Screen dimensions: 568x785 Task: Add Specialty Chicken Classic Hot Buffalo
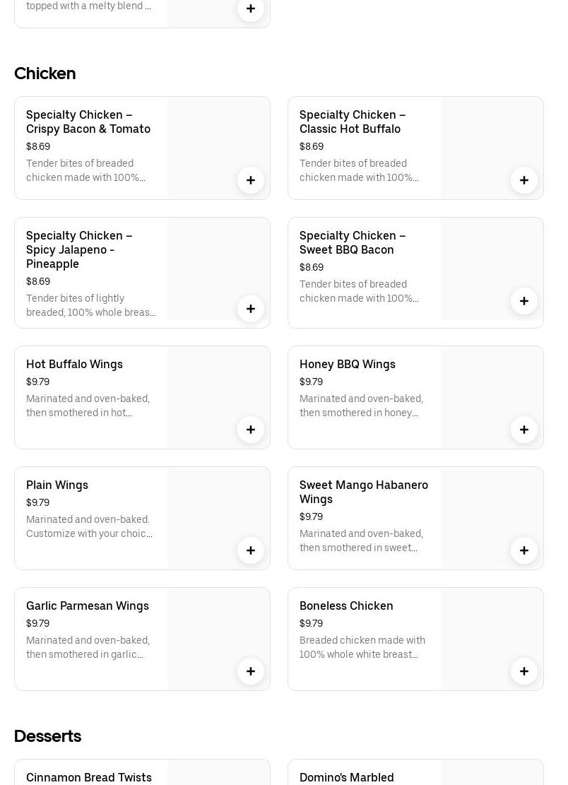coord(524,180)
